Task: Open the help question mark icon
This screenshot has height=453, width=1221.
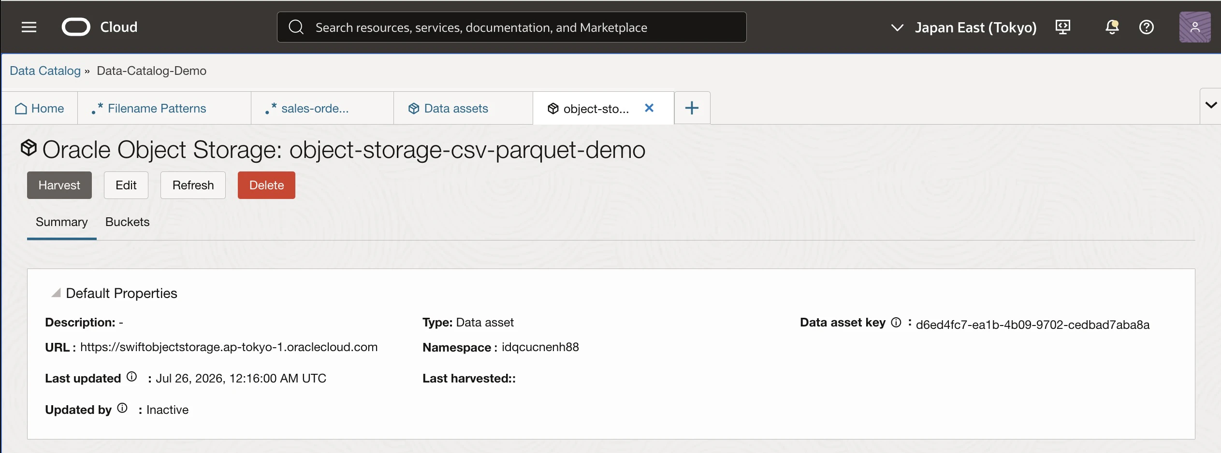Action: point(1146,27)
